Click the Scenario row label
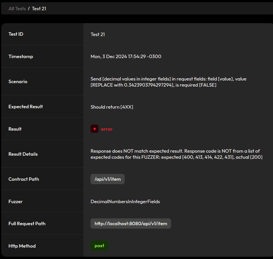The image size is (273, 259). tap(18, 82)
